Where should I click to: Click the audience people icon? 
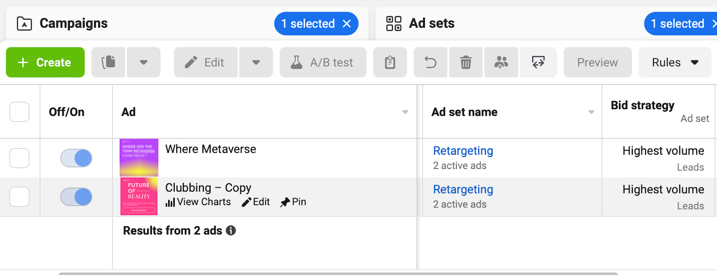coord(501,62)
